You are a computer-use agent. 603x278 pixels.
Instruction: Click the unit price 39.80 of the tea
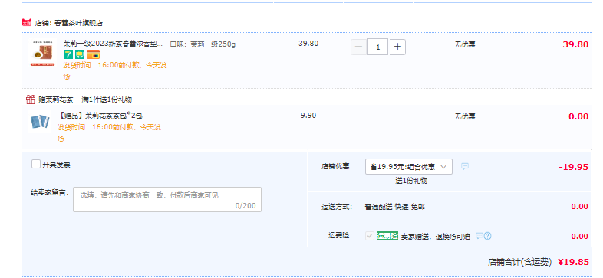pyautogui.click(x=308, y=44)
